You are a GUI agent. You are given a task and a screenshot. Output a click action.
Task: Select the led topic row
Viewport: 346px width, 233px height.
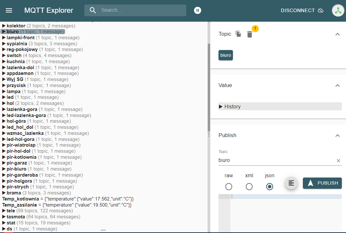click(x=30, y=97)
